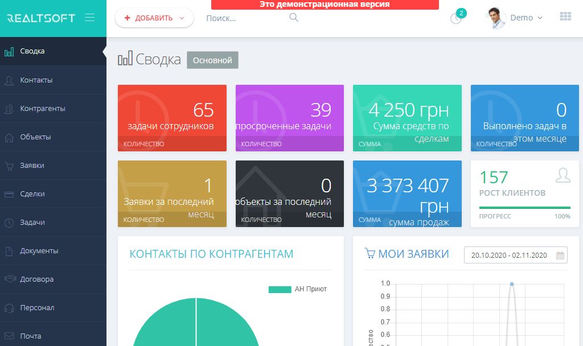Click the green pie chart segment
This screenshot has height=346, width=583.
[x=196, y=323]
